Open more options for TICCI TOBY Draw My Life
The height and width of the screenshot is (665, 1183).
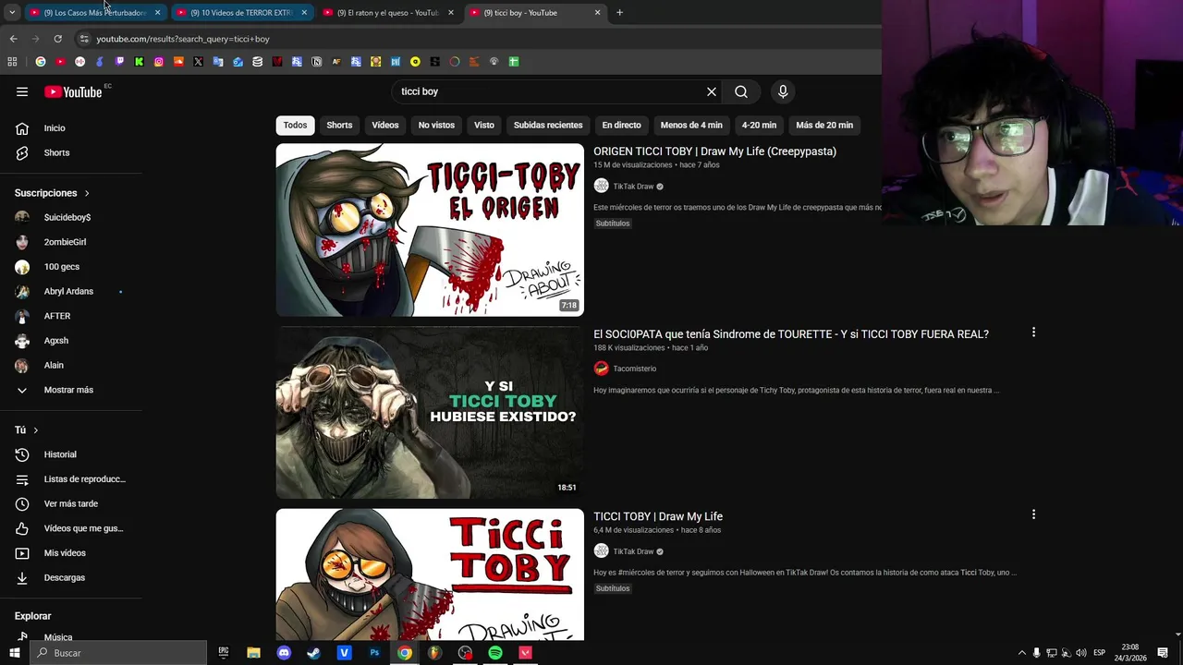[x=1033, y=514]
